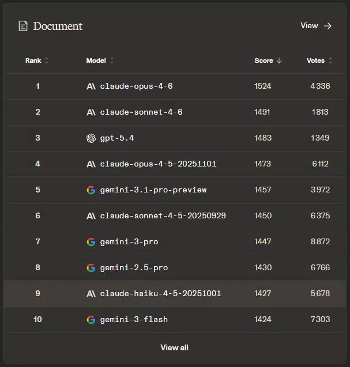350x367 pixels.
Task: Click the 1524 score for claude-opus-4-6
Action: [x=262, y=86]
